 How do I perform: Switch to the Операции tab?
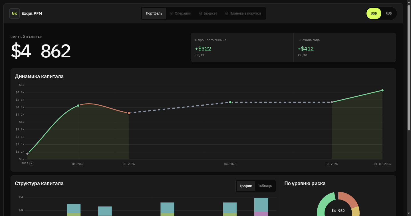tap(181, 13)
